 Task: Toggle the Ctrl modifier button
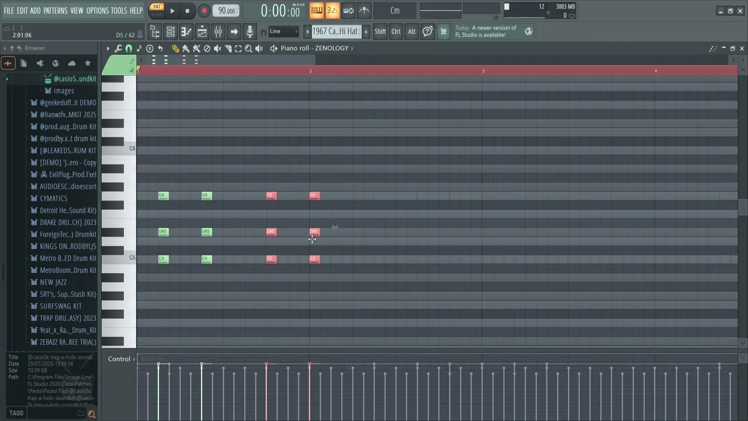(396, 32)
